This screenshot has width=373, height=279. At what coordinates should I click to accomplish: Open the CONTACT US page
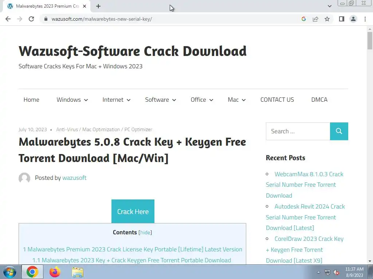coord(277,100)
